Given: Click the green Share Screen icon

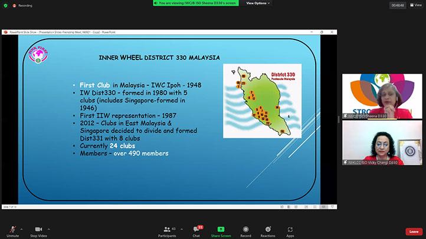Looking at the screenshot, I should 221,230.
